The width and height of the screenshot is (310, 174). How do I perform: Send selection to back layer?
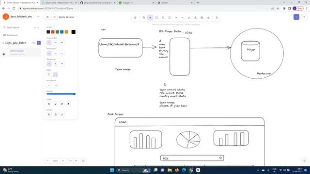49,104
